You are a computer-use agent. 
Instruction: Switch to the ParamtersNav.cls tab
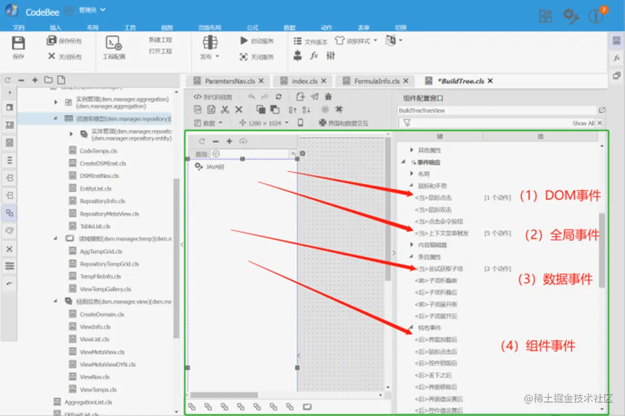(x=229, y=81)
